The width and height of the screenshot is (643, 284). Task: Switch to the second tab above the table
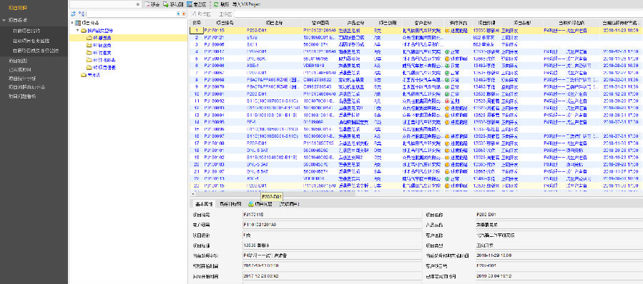[225, 14]
